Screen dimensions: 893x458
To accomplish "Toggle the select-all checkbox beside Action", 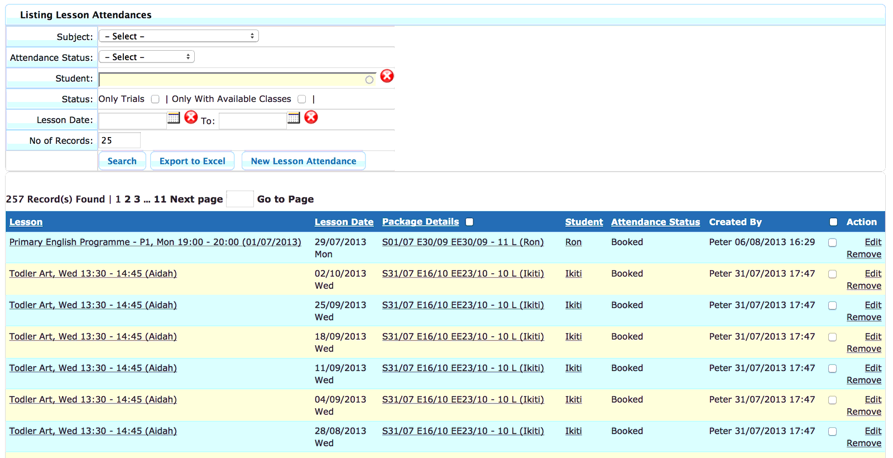I will coord(833,222).
